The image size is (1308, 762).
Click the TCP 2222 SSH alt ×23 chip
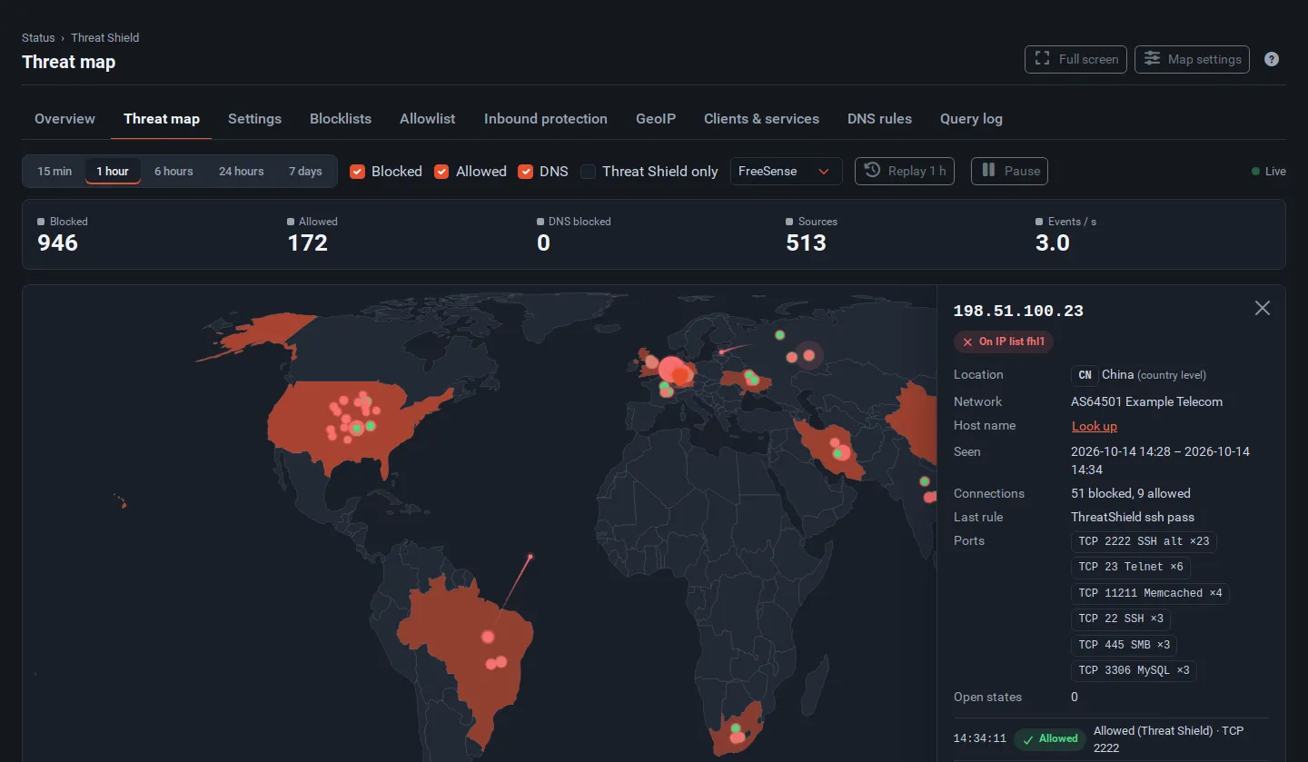(x=1144, y=541)
